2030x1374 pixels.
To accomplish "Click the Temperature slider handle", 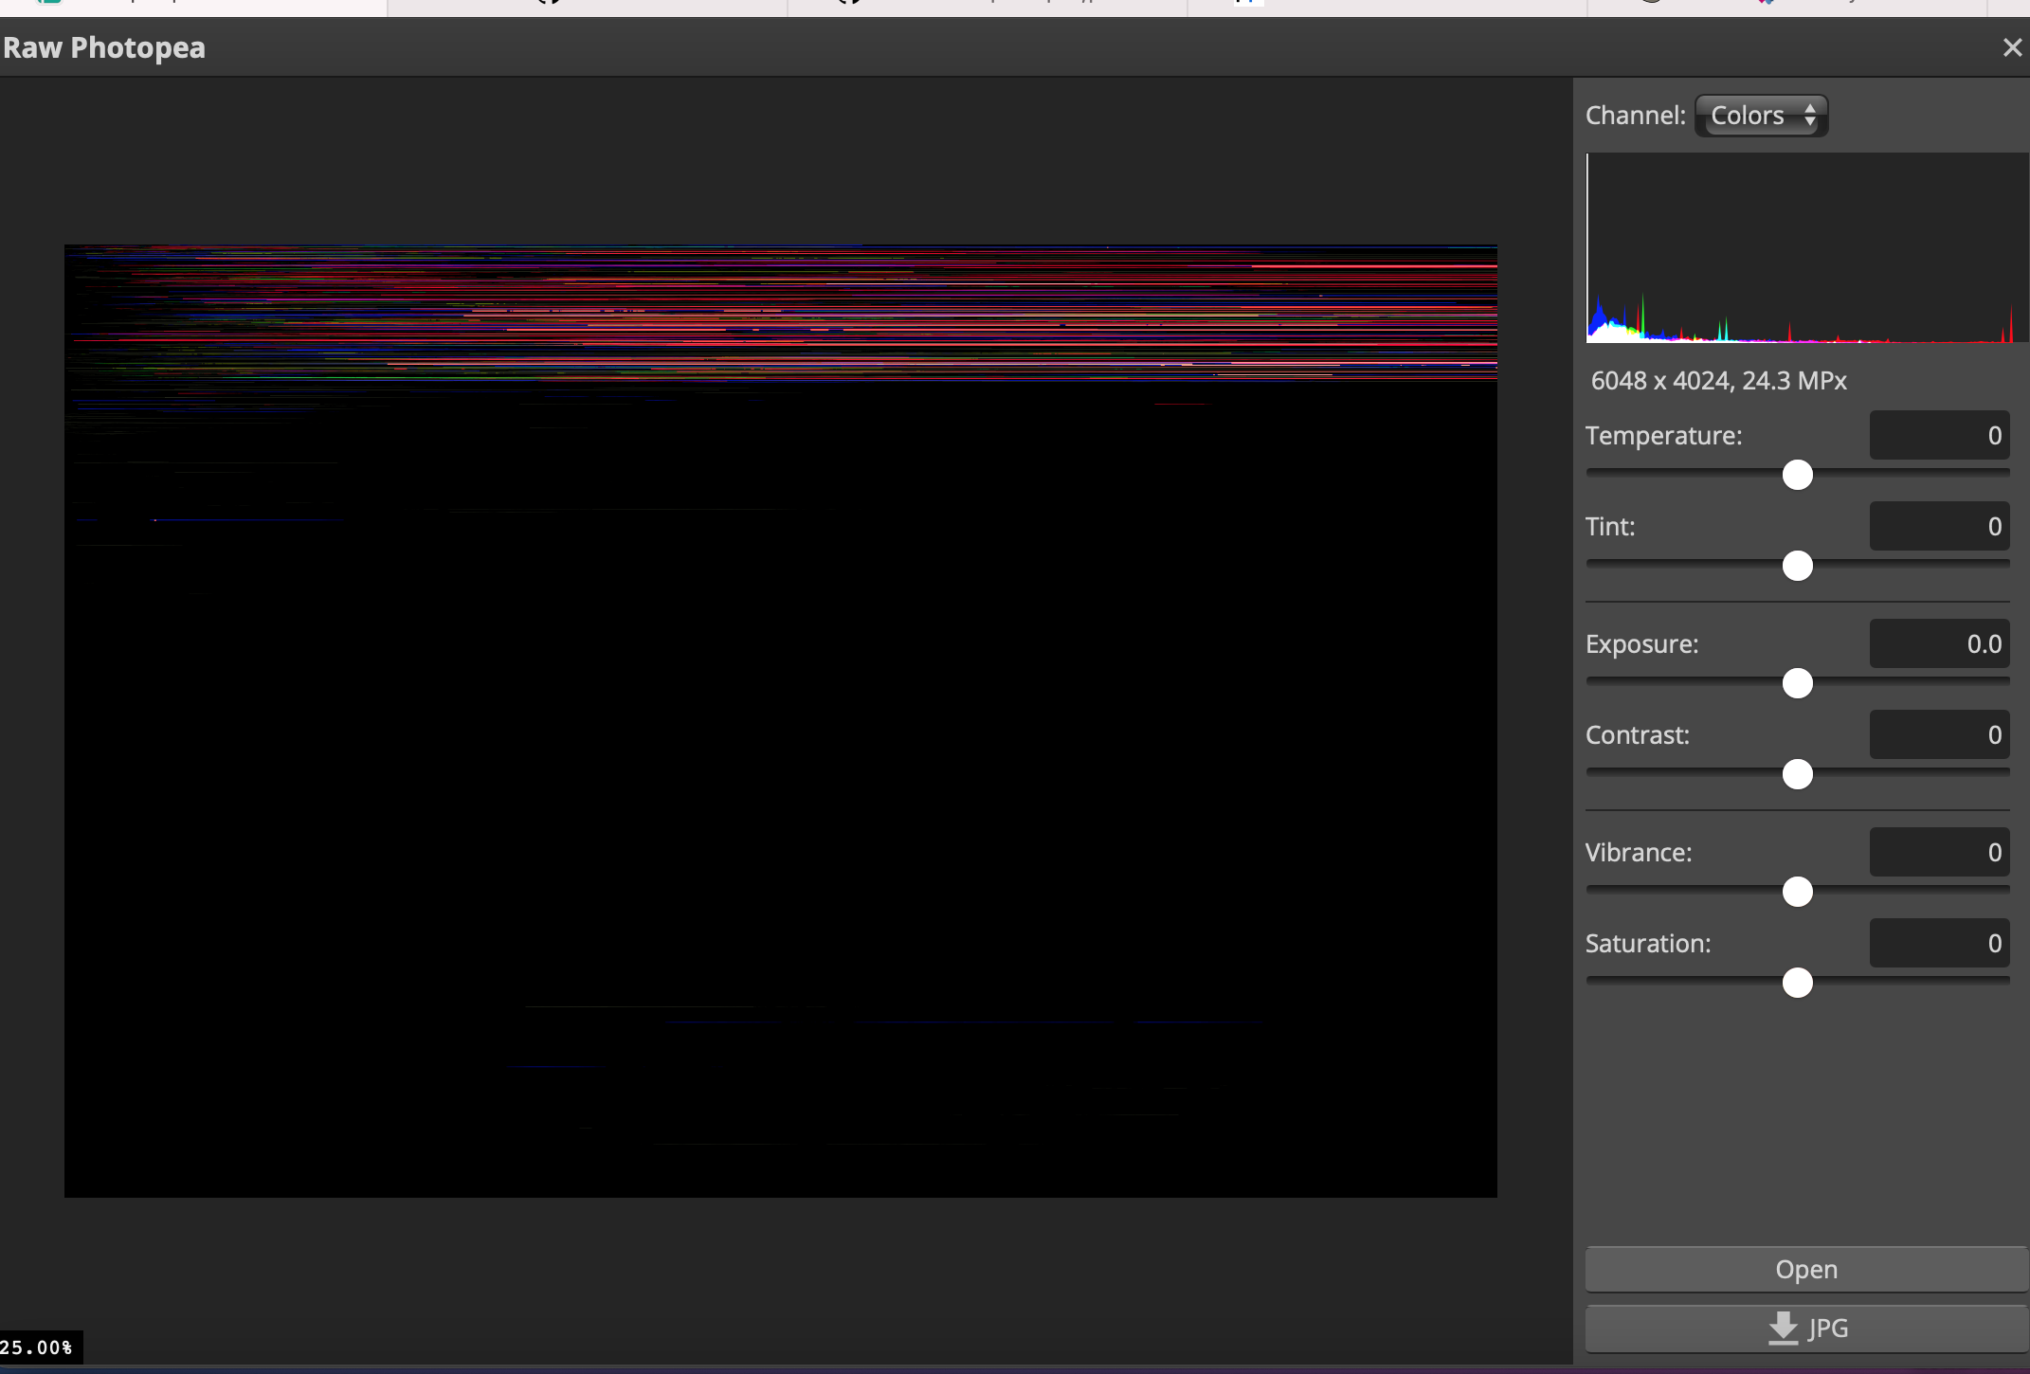I will [1796, 475].
